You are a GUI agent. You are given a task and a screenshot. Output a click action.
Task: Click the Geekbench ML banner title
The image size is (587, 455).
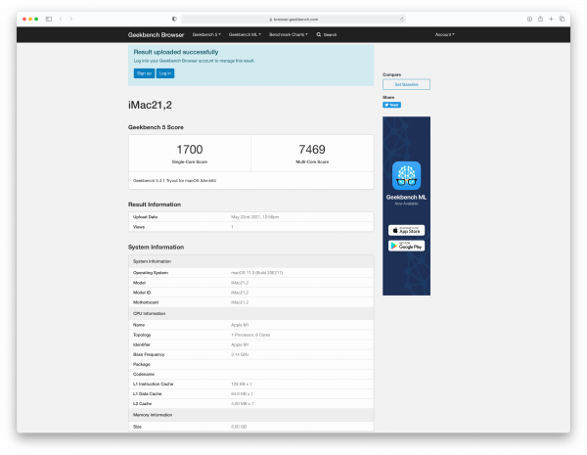406,198
